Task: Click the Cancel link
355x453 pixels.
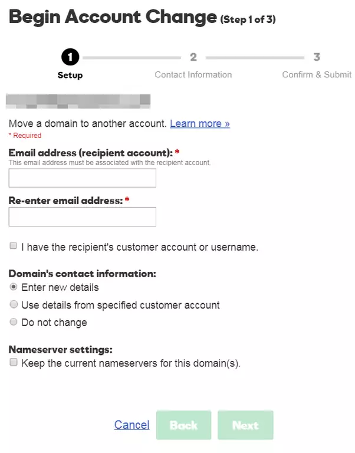Action: coord(132,425)
